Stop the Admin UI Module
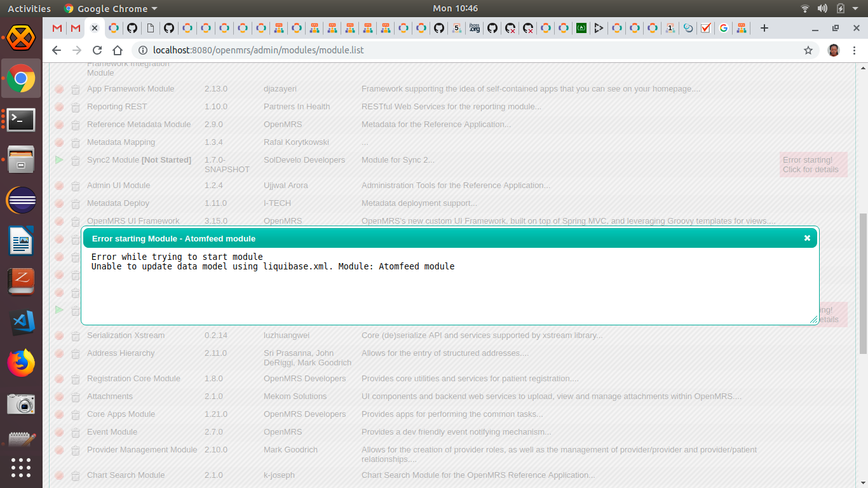This screenshot has width=868, height=488. coord(59,186)
